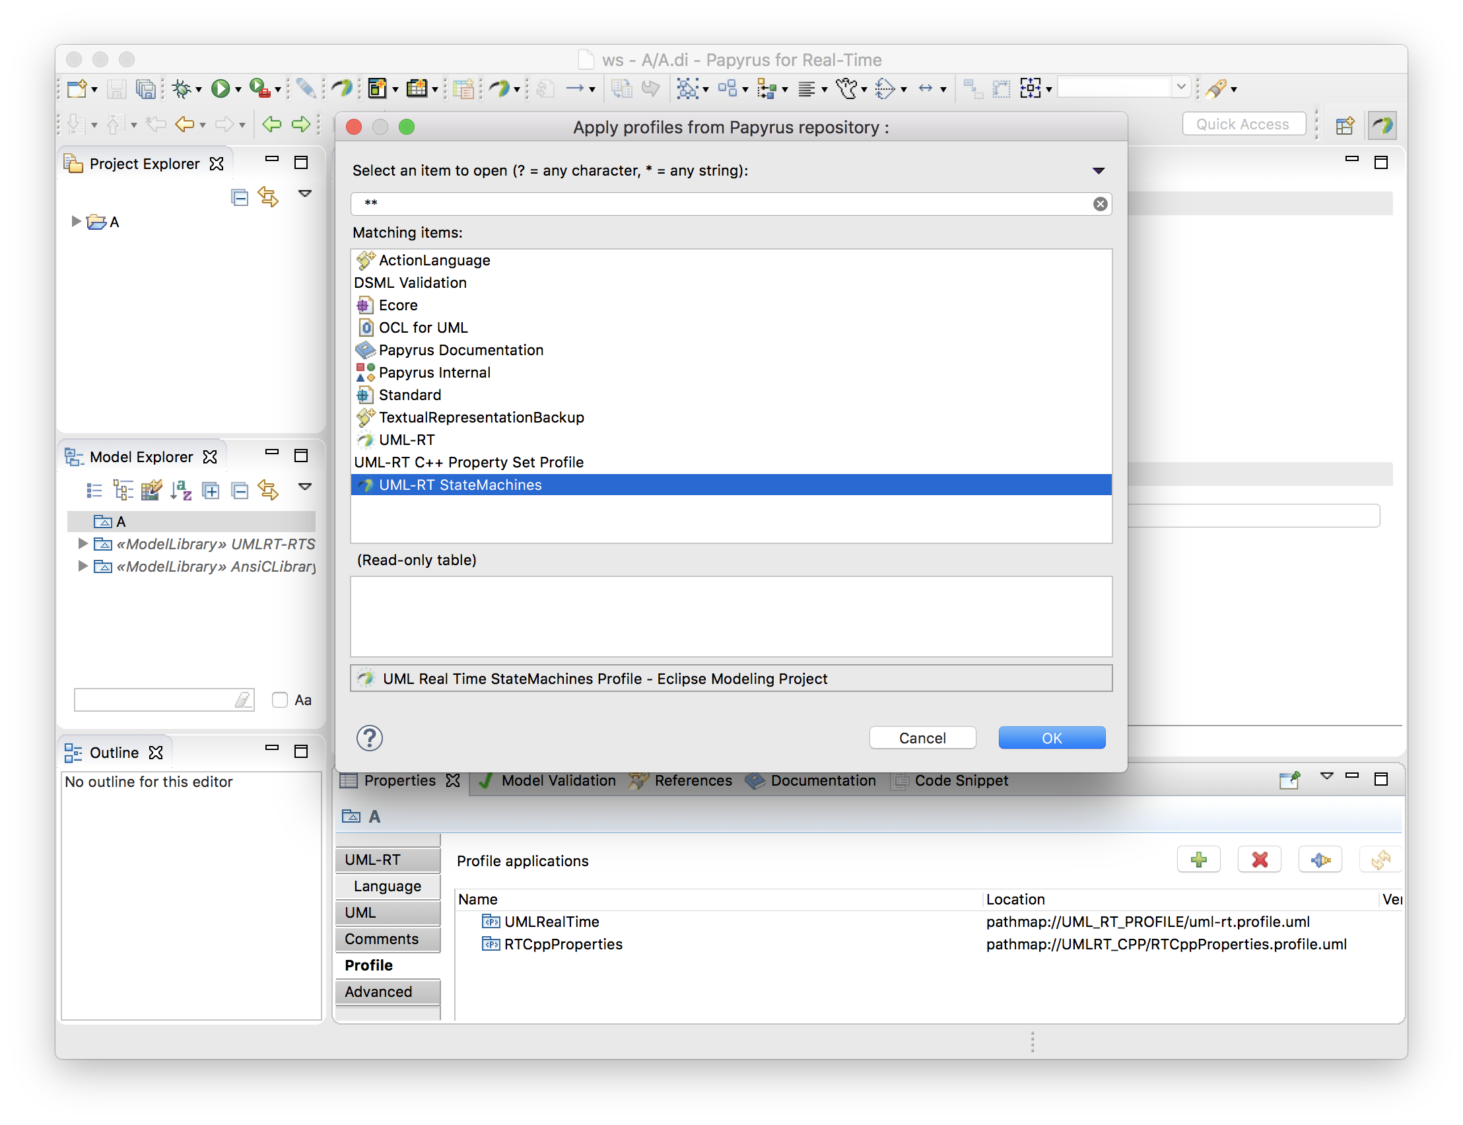The width and height of the screenshot is (1463, 1125).
Task: Click the Select All toolbar icon
Action: point(687,88)
